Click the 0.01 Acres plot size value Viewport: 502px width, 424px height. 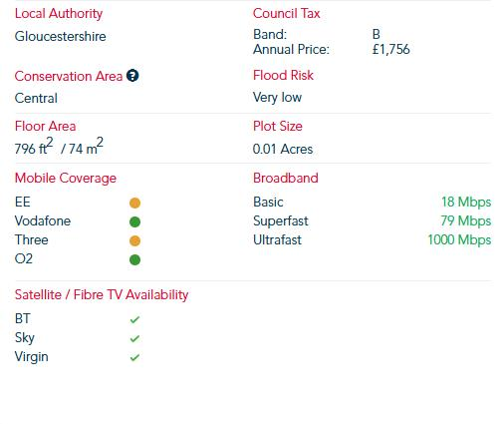[283, 149]
